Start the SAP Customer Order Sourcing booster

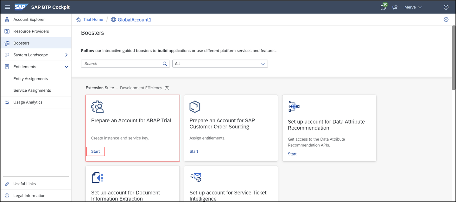tap(194, 151)
